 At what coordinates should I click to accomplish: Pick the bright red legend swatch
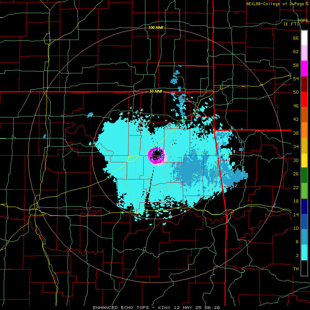coord(304,99)
